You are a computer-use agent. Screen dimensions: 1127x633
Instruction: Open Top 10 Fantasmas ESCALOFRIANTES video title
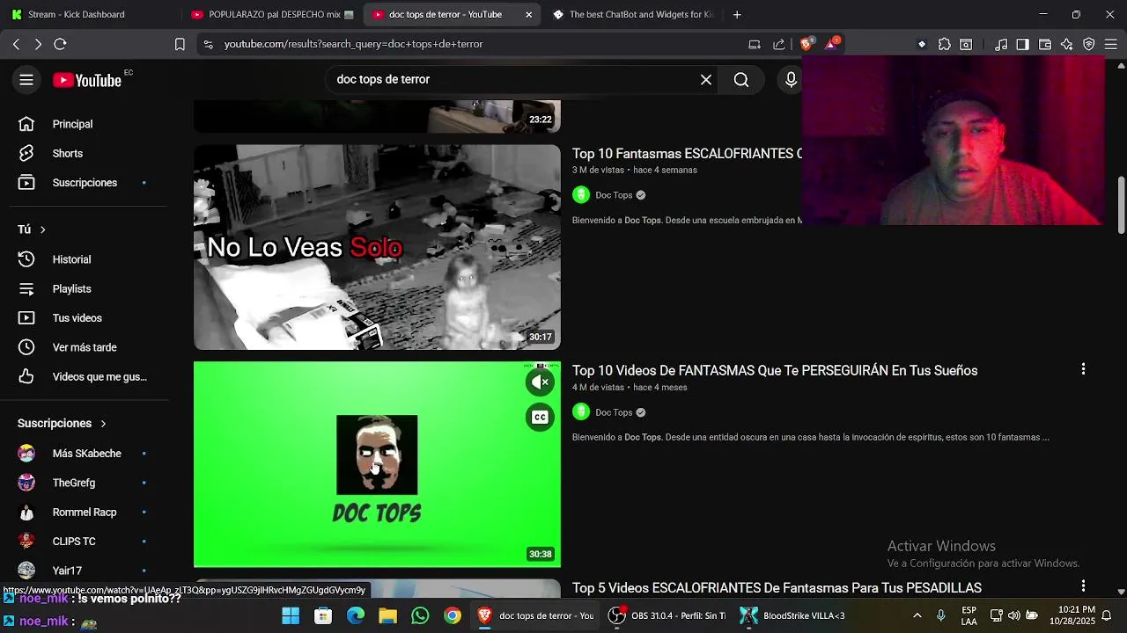coord(687,154)
